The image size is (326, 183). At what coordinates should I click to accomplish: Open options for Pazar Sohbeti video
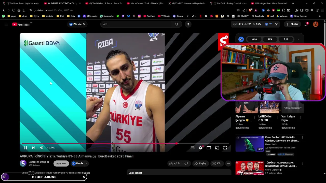tap(302, 138)
